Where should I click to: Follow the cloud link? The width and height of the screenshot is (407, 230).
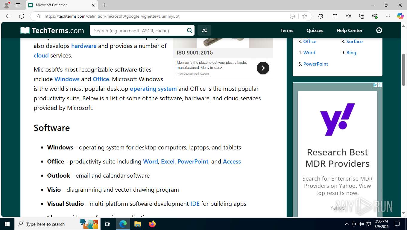[41, 55]
